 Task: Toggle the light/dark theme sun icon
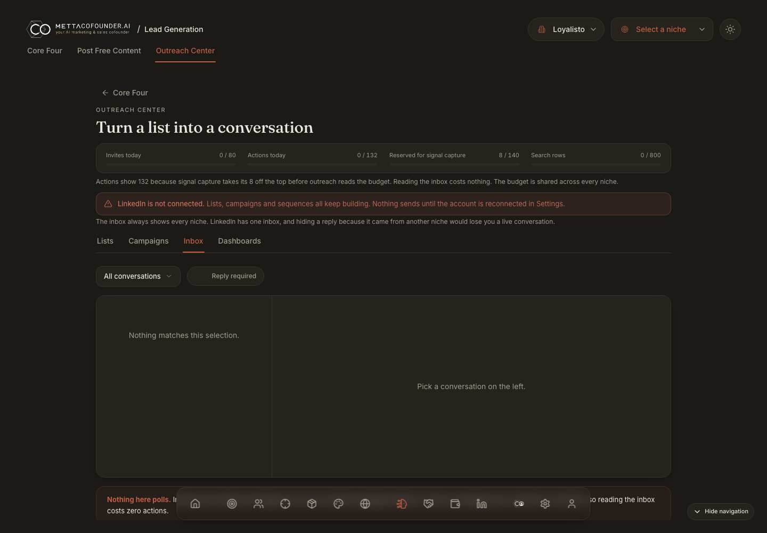pyautogui.click(x=730, y=29)
